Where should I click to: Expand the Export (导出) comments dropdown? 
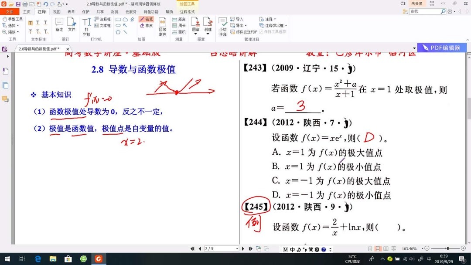pos(246,25)
